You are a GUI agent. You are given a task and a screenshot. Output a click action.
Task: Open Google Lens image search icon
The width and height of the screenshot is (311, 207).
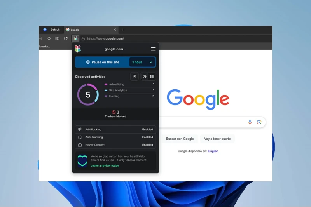(x=259, y=122)
